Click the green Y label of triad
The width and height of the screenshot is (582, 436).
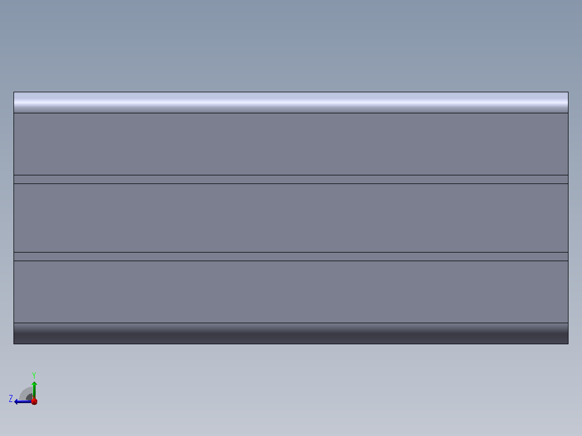[x=34, y=375]
